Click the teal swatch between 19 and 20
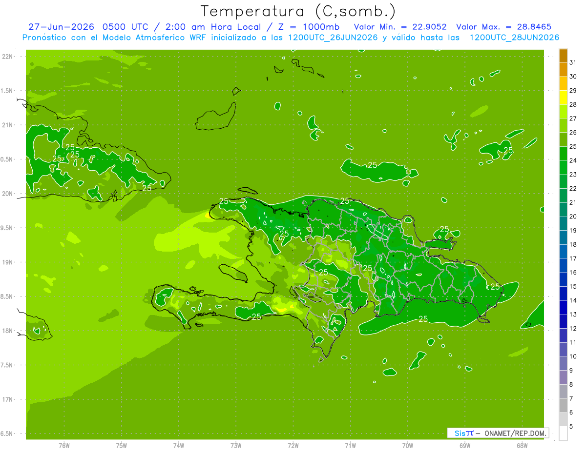 click(563, 224)
